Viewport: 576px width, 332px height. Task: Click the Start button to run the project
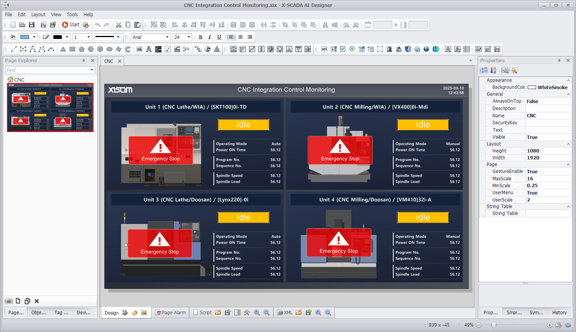[71, 25]
